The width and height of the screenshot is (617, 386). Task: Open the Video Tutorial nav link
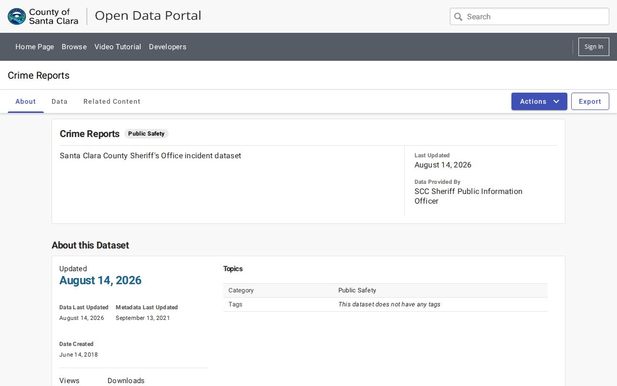118,47
